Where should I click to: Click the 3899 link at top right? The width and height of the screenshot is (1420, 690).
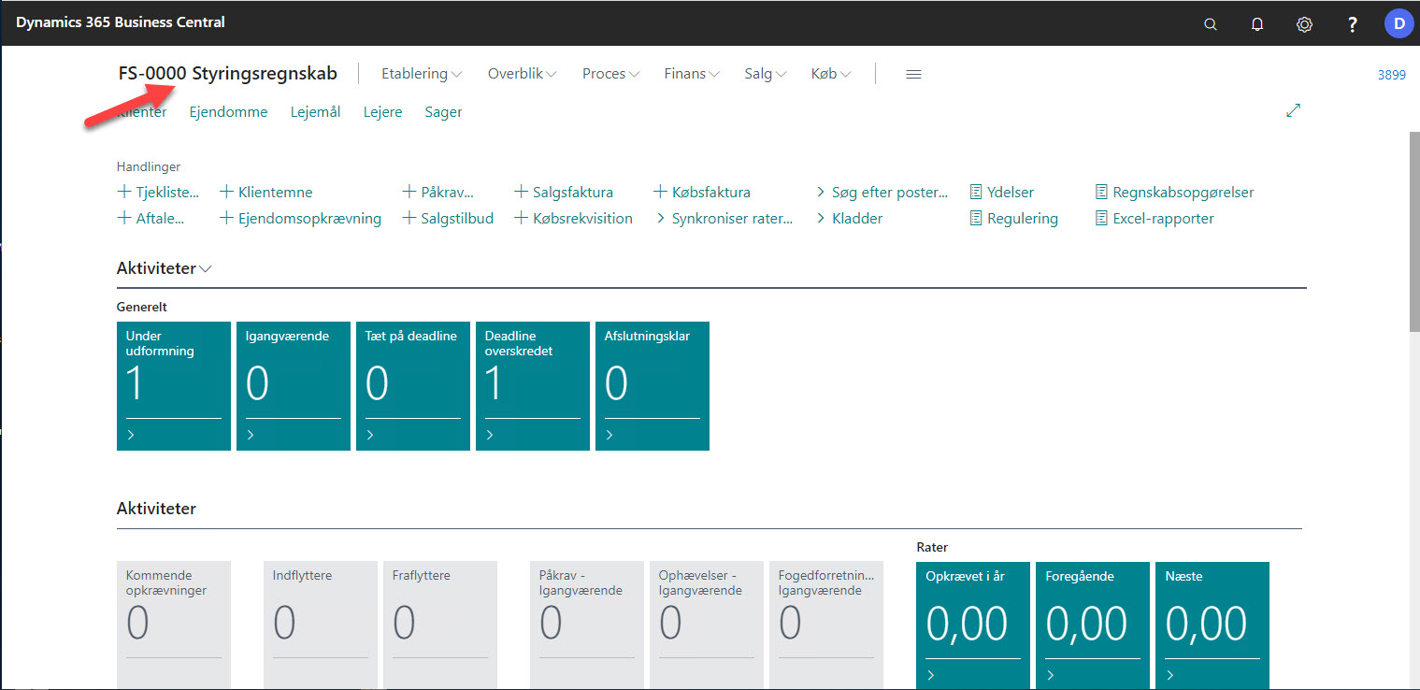click(1391, 75)
